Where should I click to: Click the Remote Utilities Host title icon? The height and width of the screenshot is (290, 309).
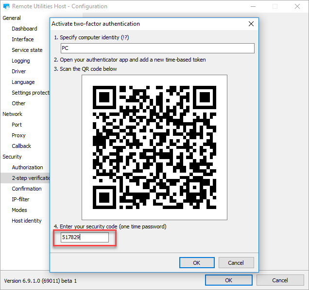(6, 6)
